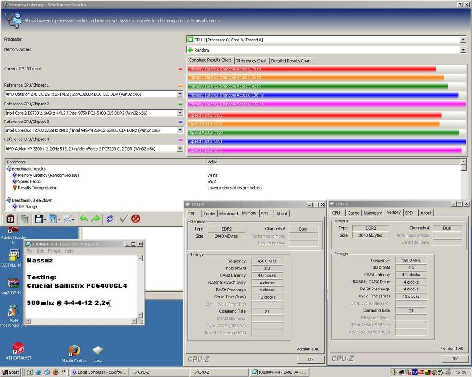The width and height of the screenshot is (472, 377).
Task: Open the SPD tab in left CPU-Z
Action: (265, 214)
